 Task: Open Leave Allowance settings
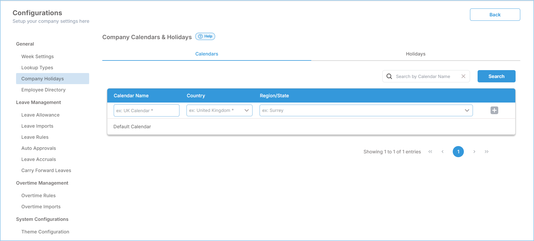[x=40, y=115]
